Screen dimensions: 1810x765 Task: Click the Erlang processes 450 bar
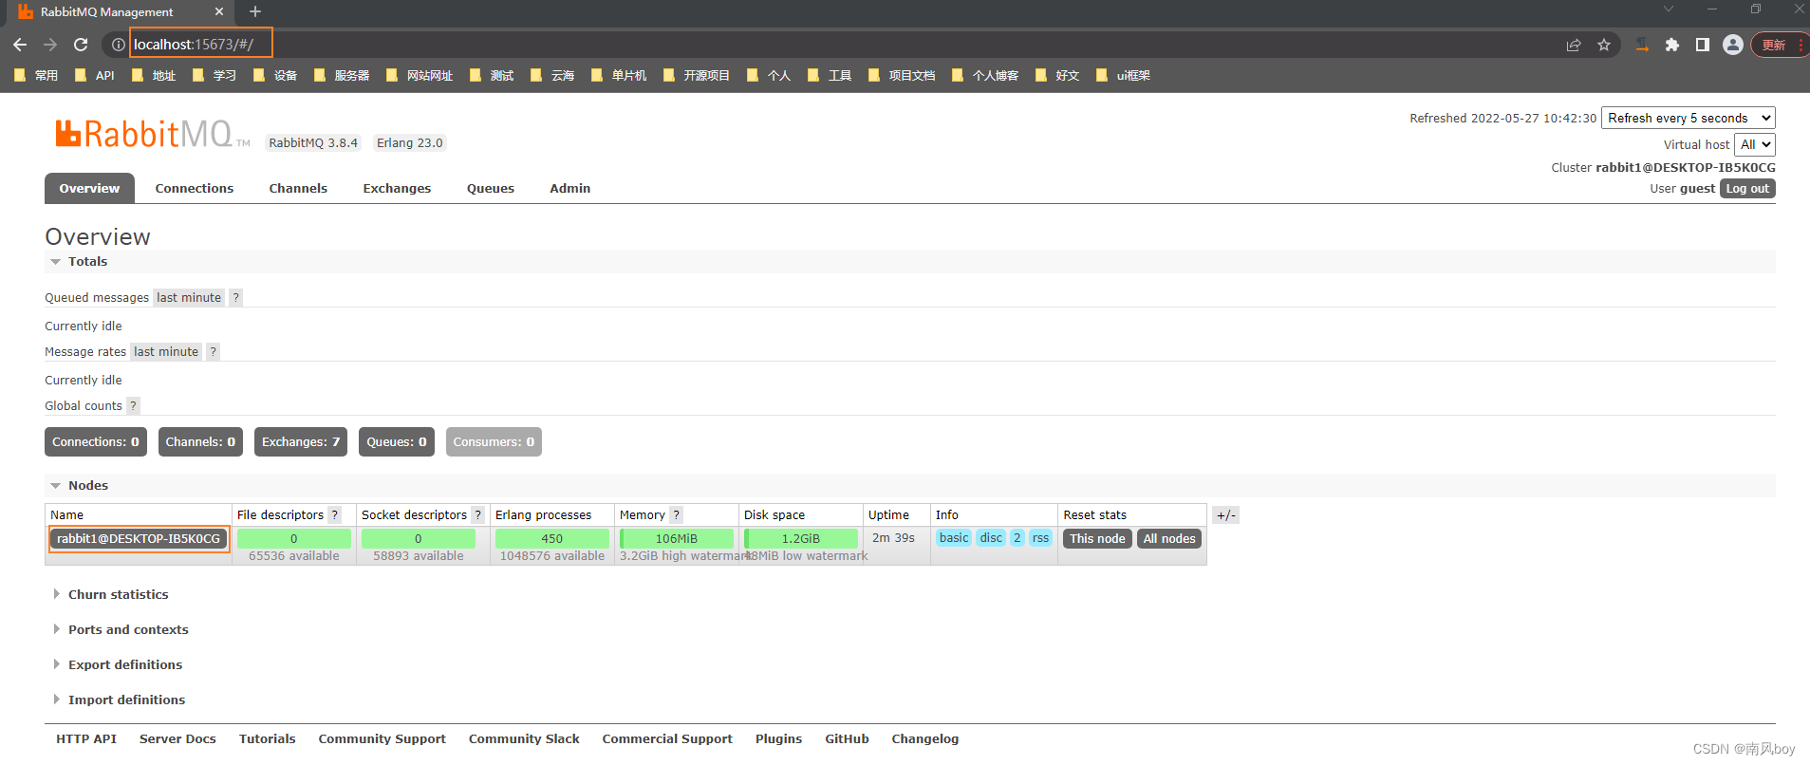(x=552, y=539)
